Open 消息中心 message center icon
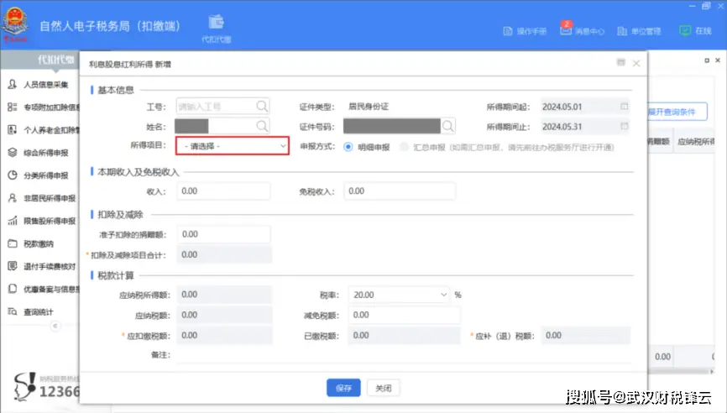 click(x=566, y=30)
